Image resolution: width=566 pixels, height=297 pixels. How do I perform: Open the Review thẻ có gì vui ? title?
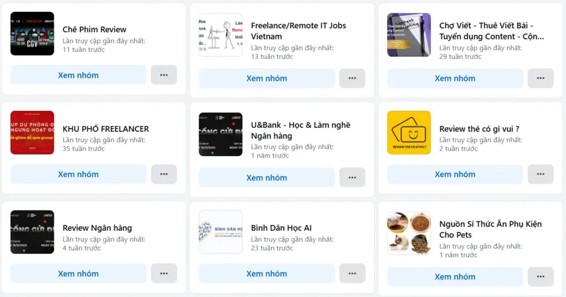479,129
